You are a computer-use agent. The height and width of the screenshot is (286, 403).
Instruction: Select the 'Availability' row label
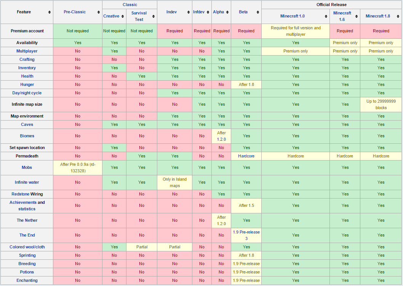27,43
